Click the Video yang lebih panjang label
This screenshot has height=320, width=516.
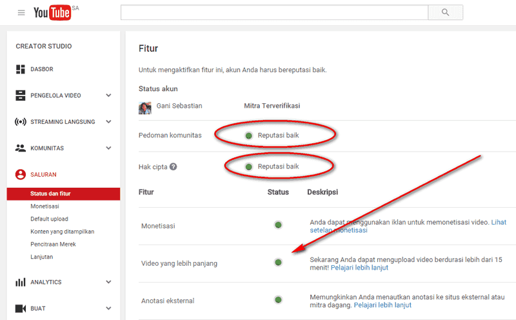click(x=179, y=263)
